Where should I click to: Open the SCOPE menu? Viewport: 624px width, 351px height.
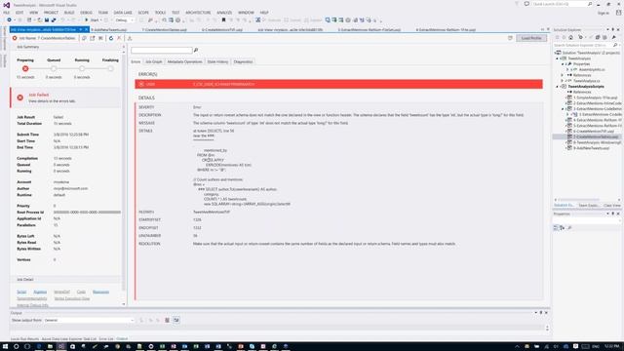coord(143,13)
